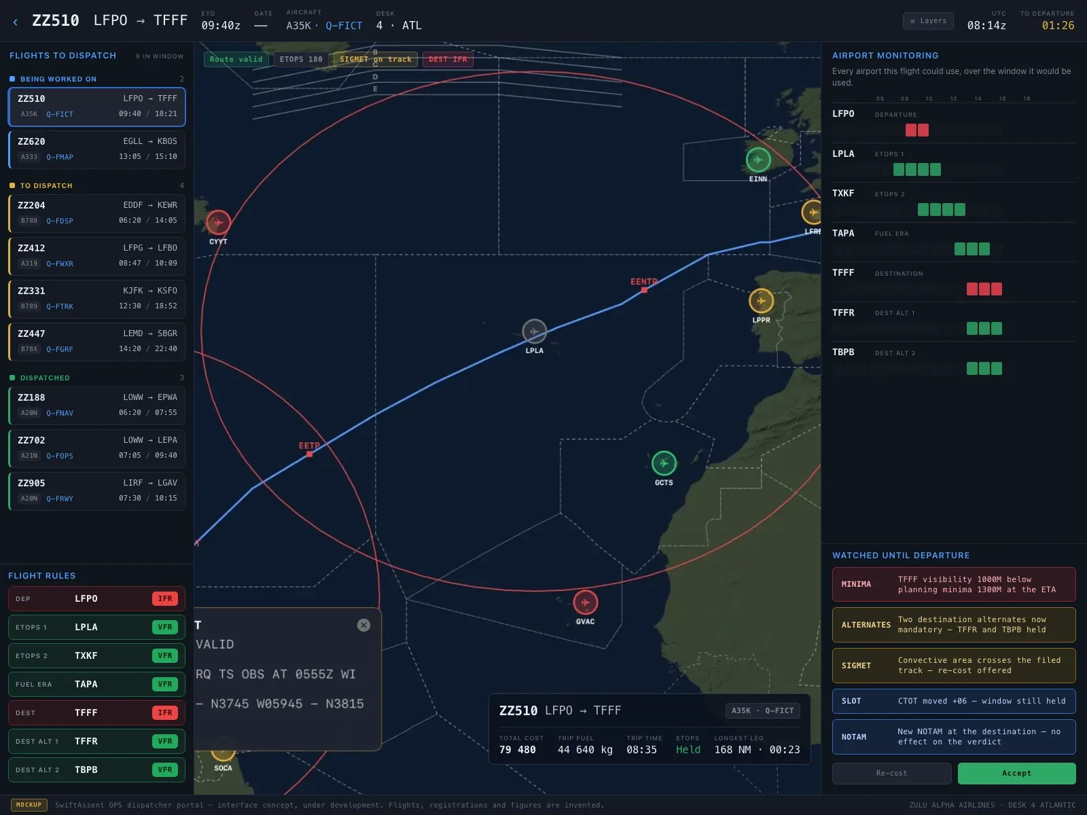The height and width of the screenshot is (815, 1087).
Task: Select flight ZZ204 EDDF to KEWR
Action: tap(96, 213)
